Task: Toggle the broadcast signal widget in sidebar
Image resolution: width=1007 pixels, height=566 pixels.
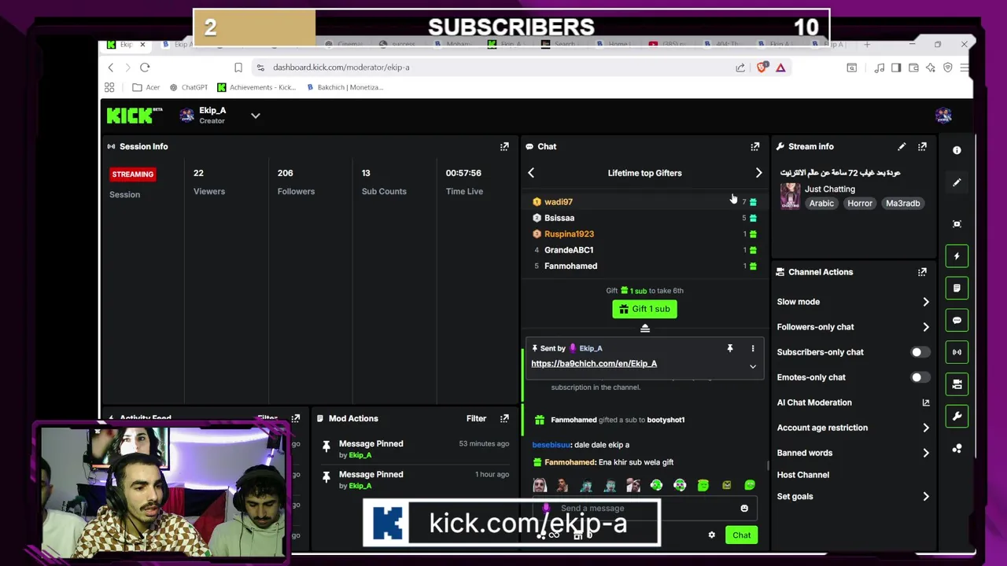Action: point(957,352)
